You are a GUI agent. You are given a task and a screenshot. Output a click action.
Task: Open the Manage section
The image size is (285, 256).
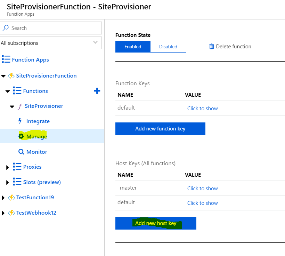click(x=36, y=136)
